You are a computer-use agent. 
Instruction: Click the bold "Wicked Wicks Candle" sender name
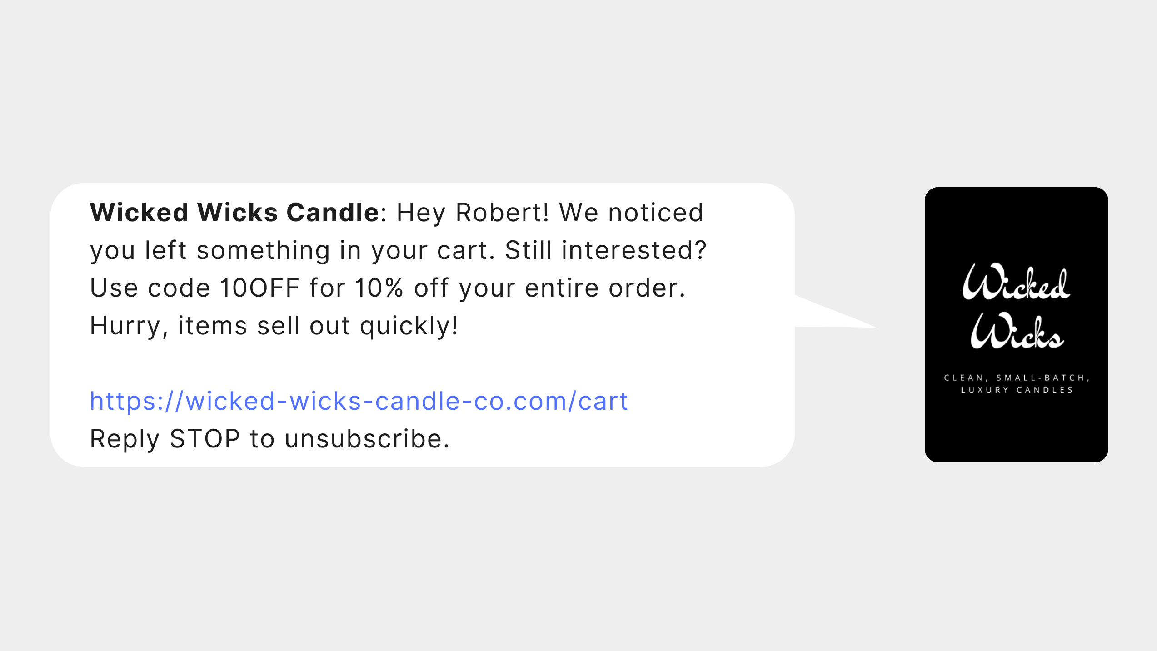234,212
